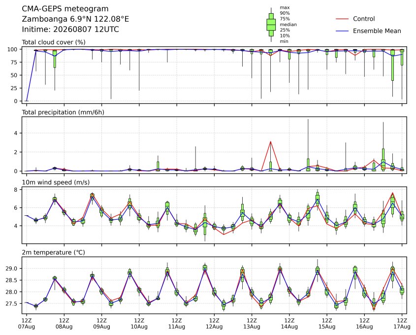Click the '2' tick on precipitation axis
The width and height of the screenshot is (416, 335).
16,152
